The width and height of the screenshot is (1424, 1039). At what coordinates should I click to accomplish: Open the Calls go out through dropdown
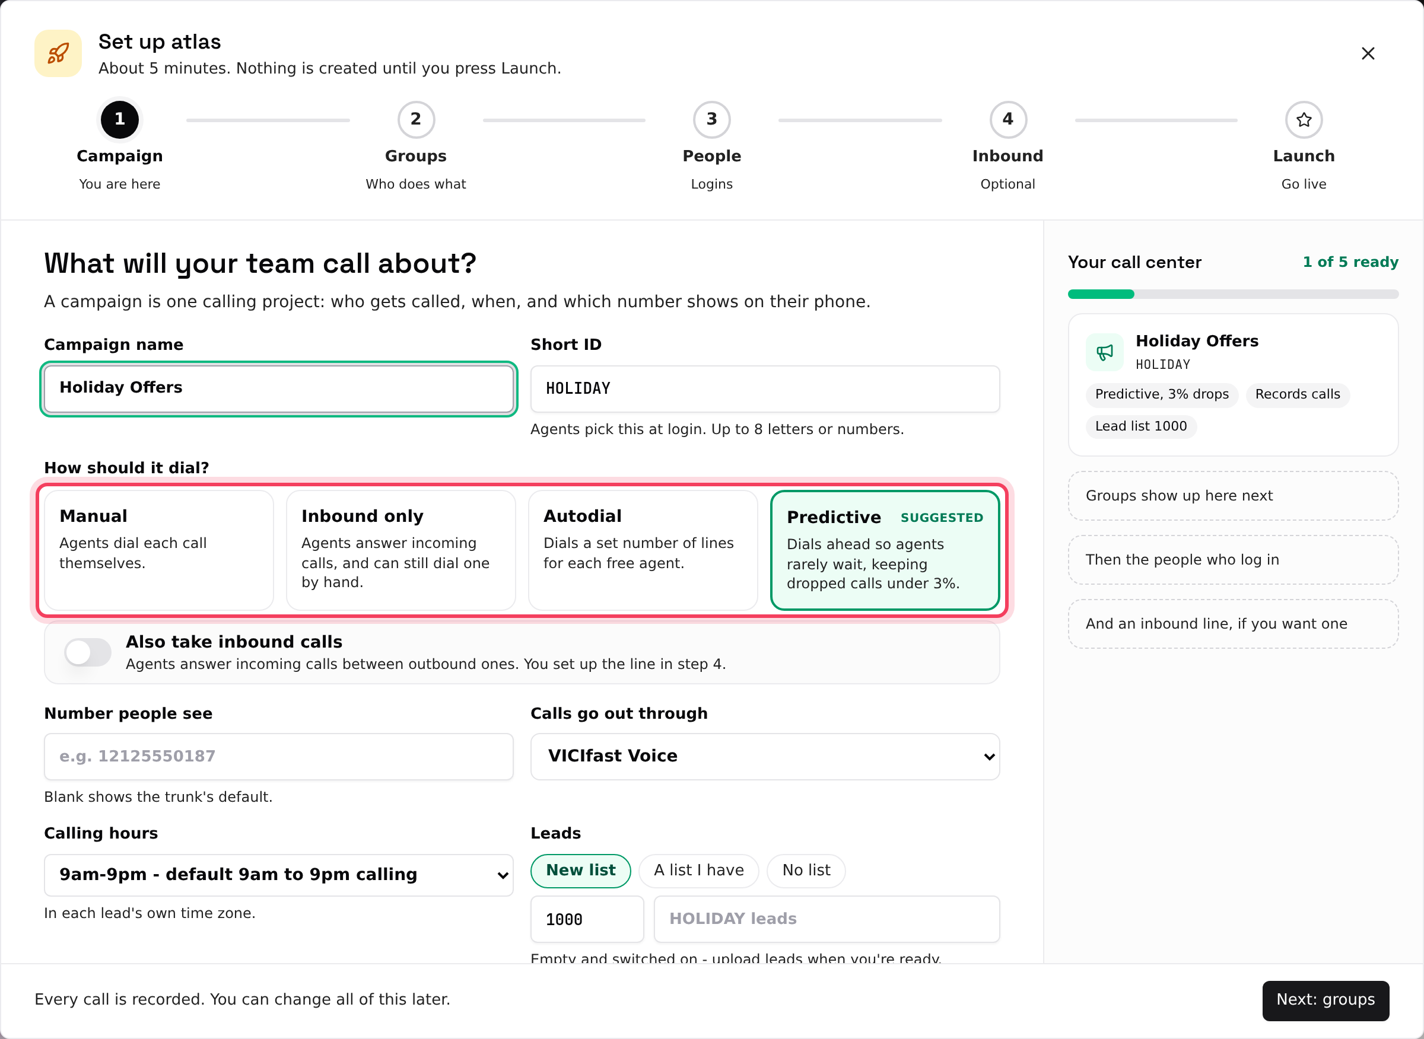(x=765, y=757)
